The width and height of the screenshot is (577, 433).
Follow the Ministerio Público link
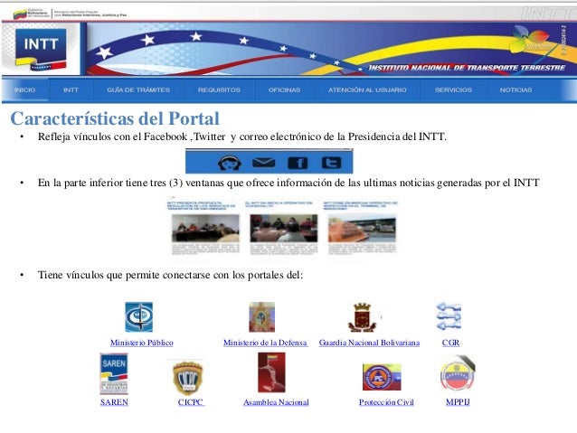[142, 343]
